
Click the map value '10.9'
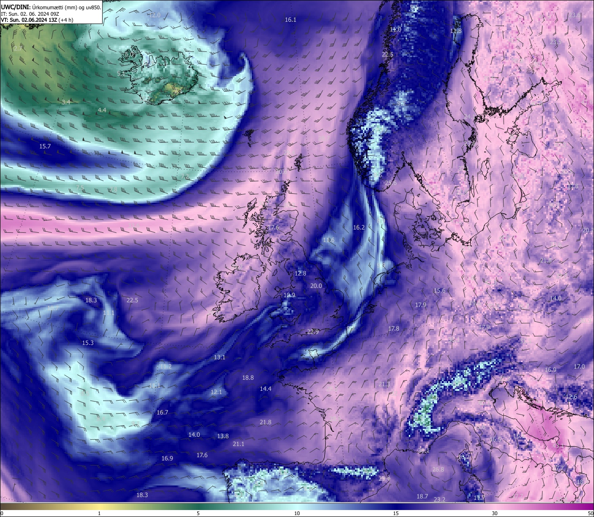click(289, 295)
